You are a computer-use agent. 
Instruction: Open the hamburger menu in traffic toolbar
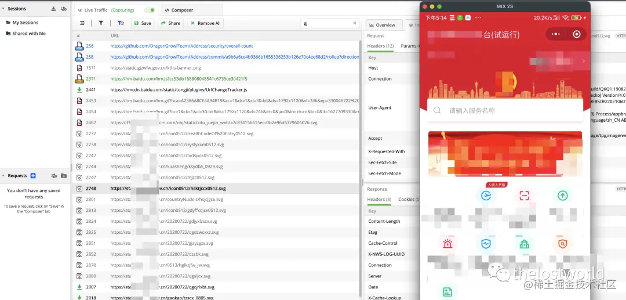[82, 23]
